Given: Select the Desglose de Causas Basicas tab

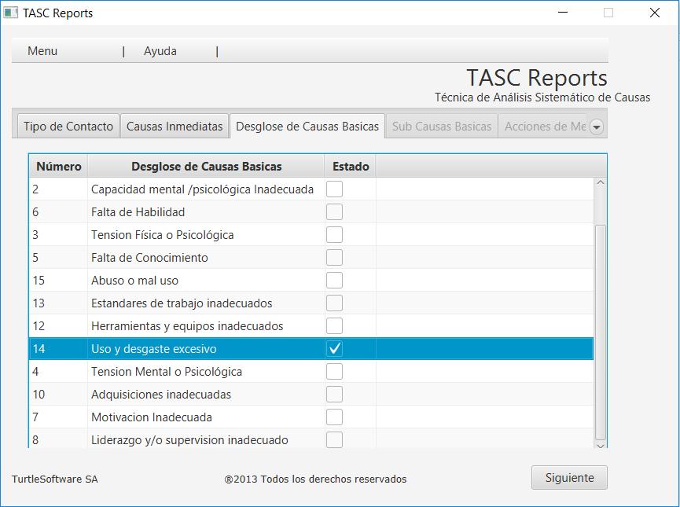Looking at the screenshot, I should [307, 127].
